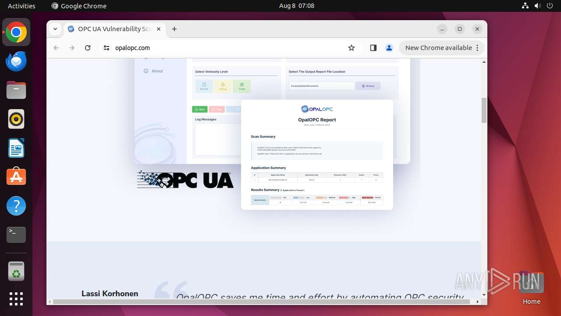Click the 'Application Summary' heading in report

[x=268, y=168]
